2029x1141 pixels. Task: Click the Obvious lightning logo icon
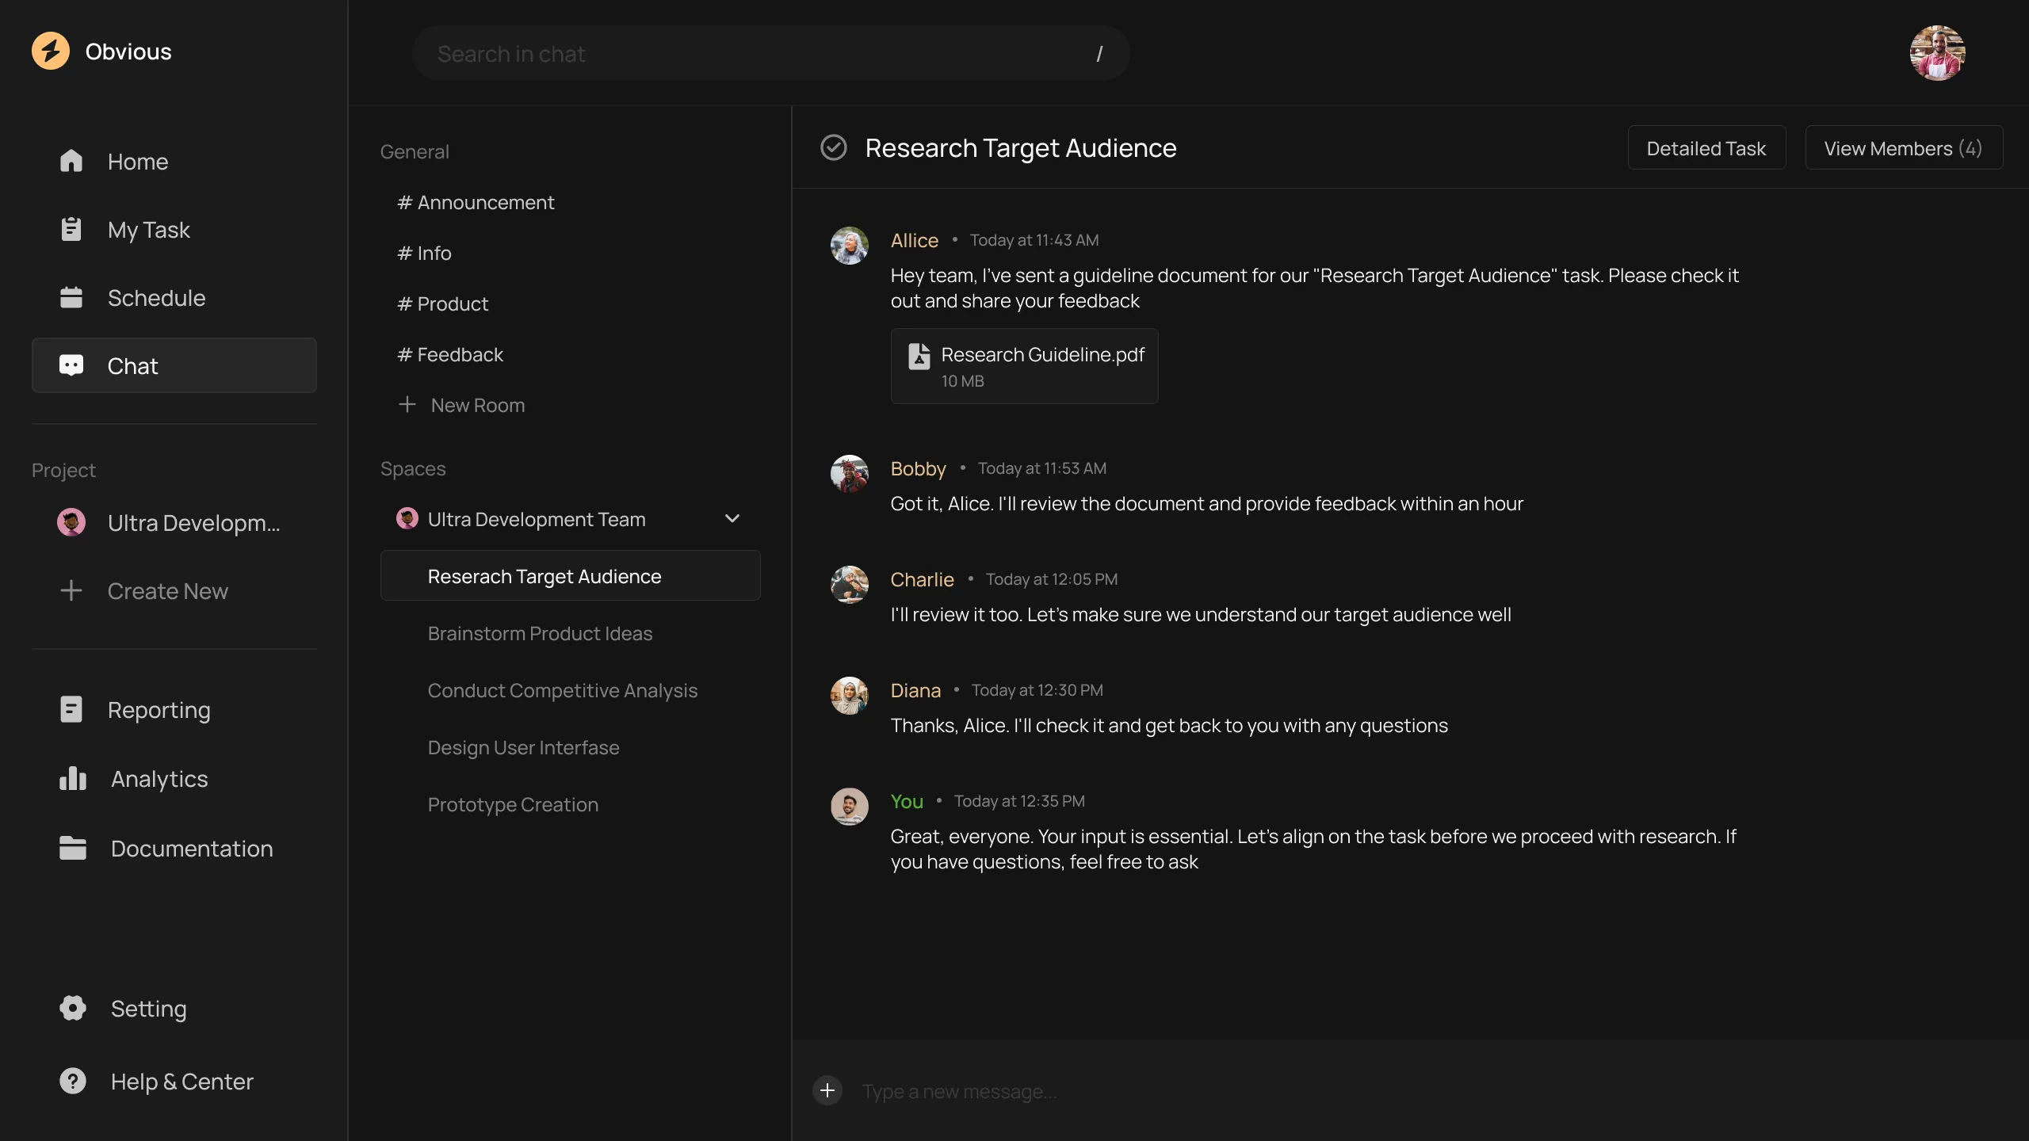click(51, 52)
